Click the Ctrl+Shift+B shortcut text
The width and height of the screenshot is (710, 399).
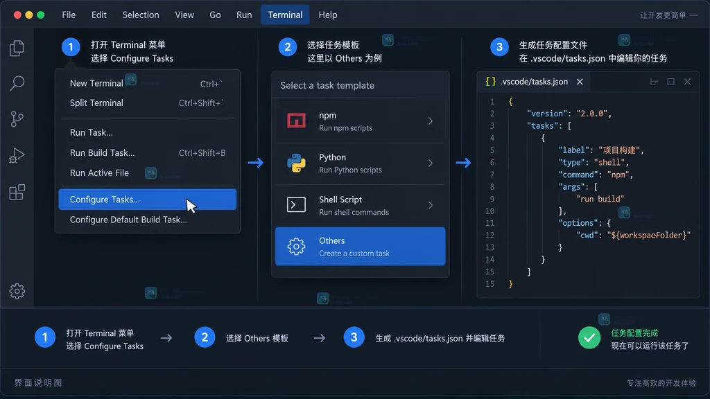[x=202, y=153]
